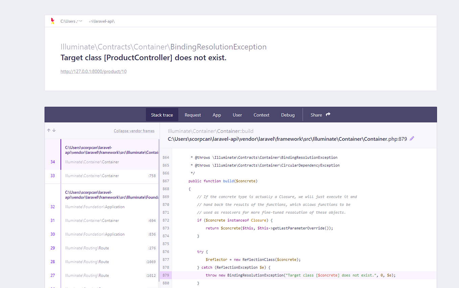Select the App tab
The image size is (459, 288).
tap(217, 115)
